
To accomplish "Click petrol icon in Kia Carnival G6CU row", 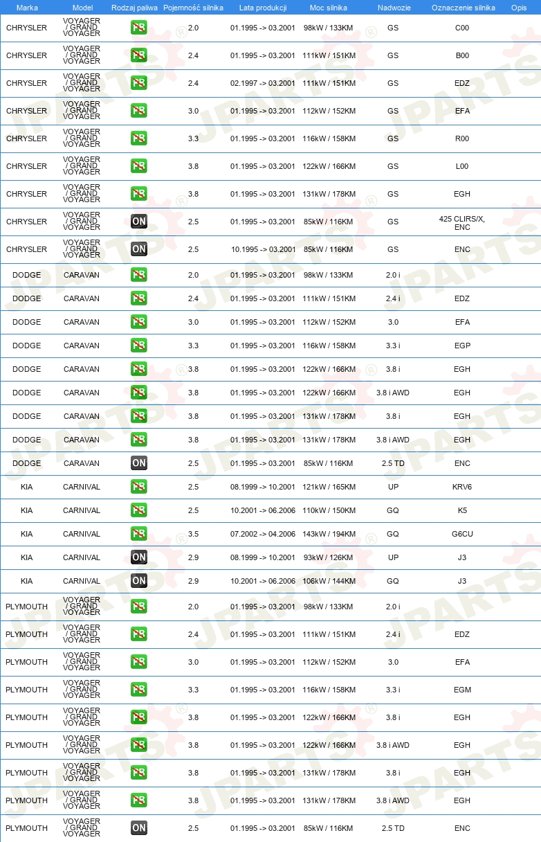I will click(x=138, y=534).
